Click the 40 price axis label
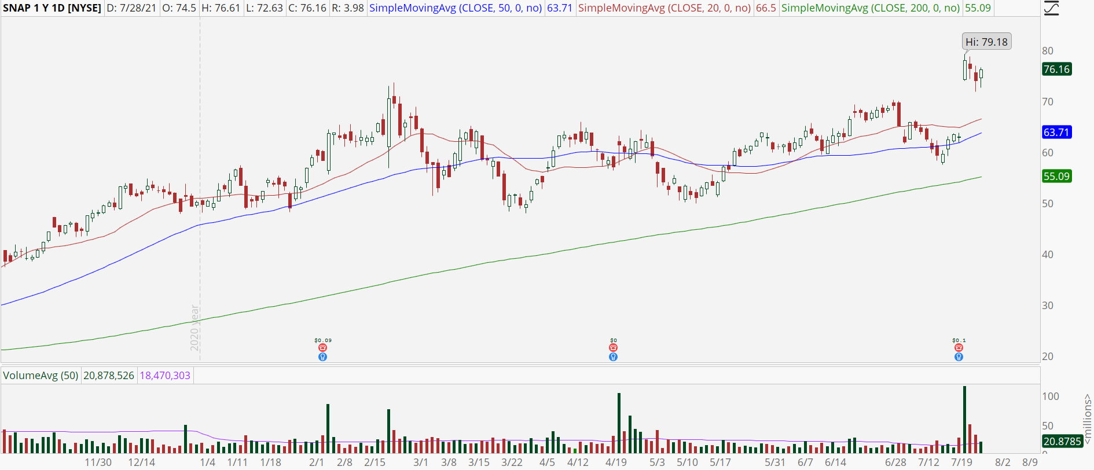The height and width of the screenshot is (470, 1094). pyautogui.click(x=1048, y=255)
